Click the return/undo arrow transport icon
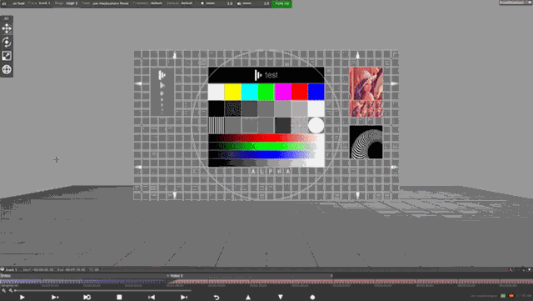 (217, 298)
